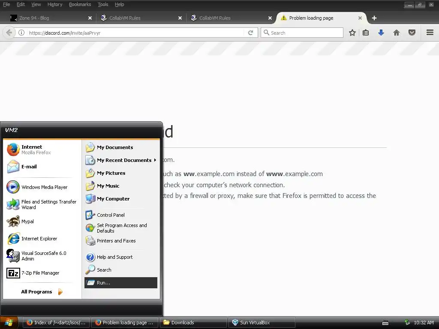The image size is (439, 329).
Task: Click the 10:32 AM system clock
Action: point(424,323)
